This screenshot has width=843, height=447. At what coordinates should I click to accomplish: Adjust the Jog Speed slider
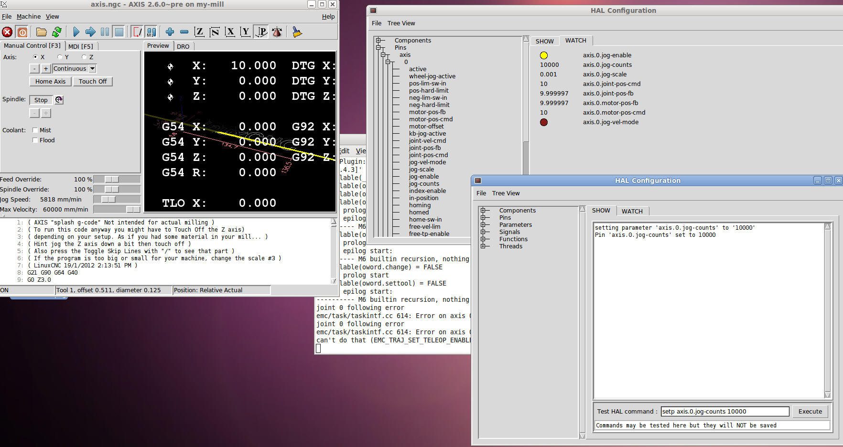108,200
